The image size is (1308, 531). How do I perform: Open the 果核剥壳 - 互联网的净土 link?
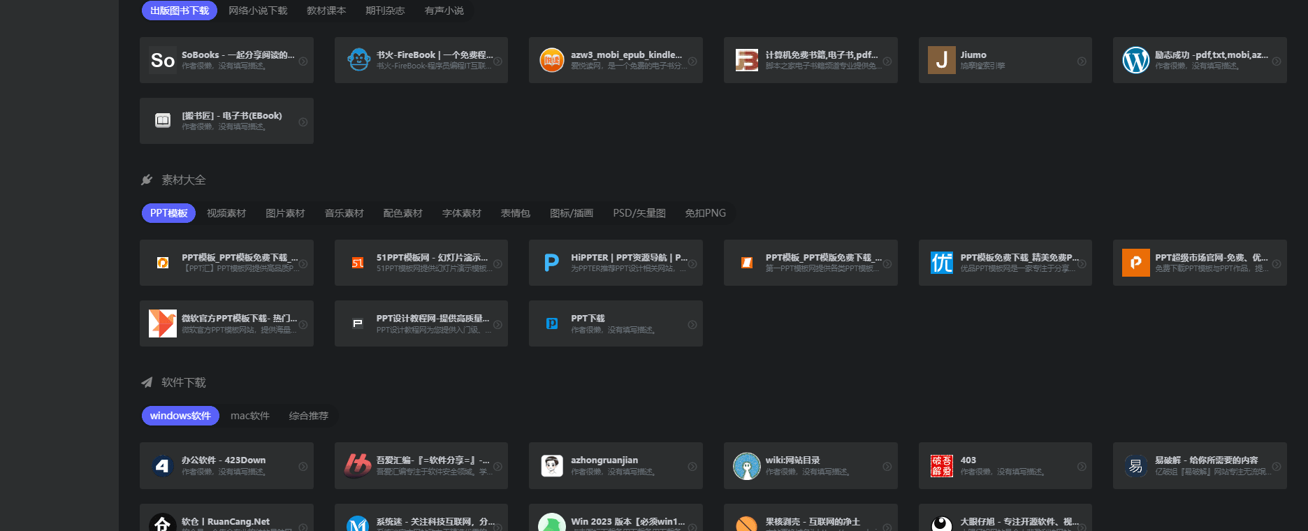click(x=813, y=521)
